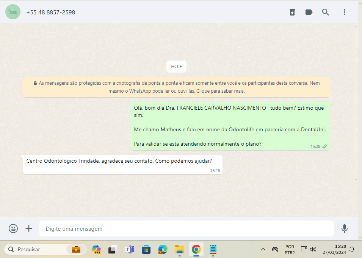Open the label tag icon in header
This screenshot has width=362, height=258.
pyautogui.click(x=309, y=12)
